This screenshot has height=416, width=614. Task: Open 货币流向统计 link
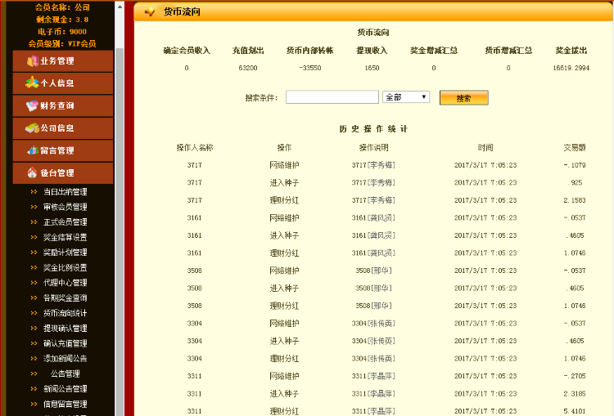click(65, 313)
